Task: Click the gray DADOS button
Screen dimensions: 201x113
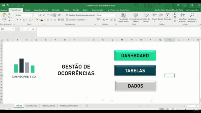Action: point(135,86)
